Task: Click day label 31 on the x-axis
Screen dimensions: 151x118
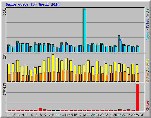Action: coord(142,115)
